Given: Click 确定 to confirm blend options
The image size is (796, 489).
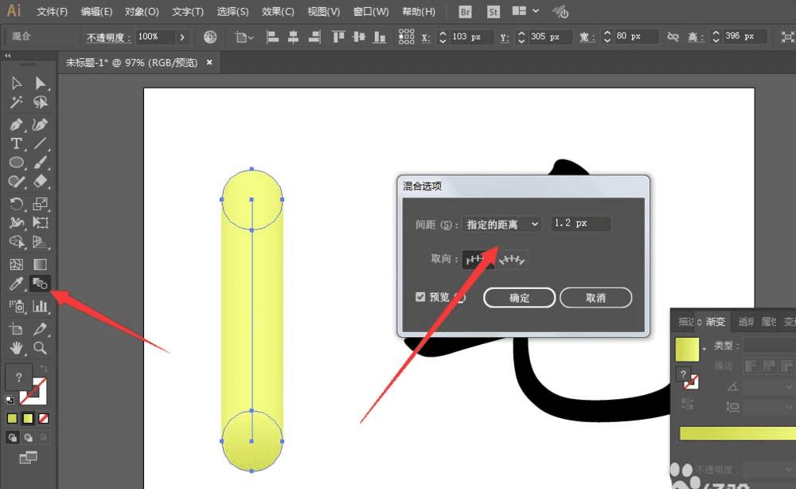Looking at the screenshot, I should [x=519, y=298].
